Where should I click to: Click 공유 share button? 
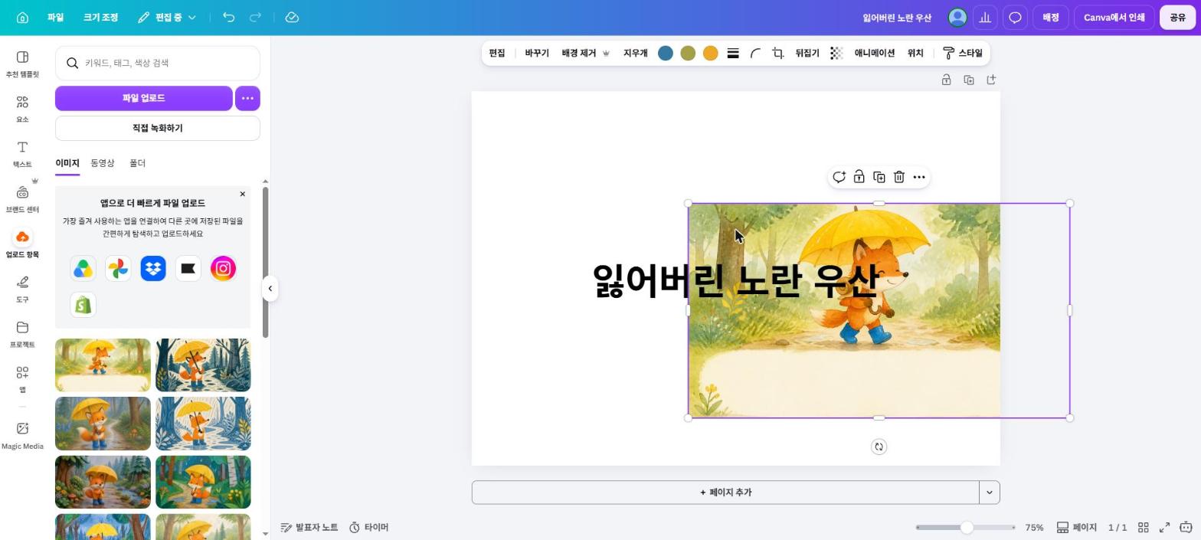click(x=1177, y=17)
